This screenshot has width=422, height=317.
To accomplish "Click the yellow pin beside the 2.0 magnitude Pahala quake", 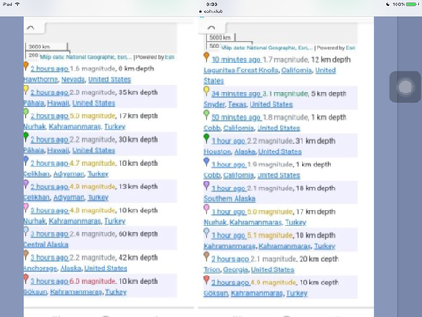I will pyautogui.click(x=25, y=90).
